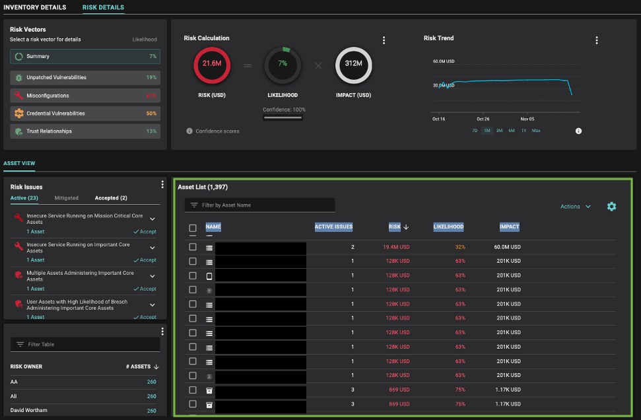This screenshot has width=641, height=420.
Task: Set Risk Trend range to 7D
Action: pos(475,131)
